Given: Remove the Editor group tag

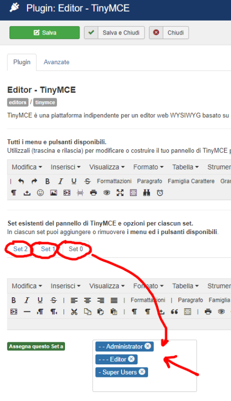Looking at the screenshot, I should click(x=131, y=359).
